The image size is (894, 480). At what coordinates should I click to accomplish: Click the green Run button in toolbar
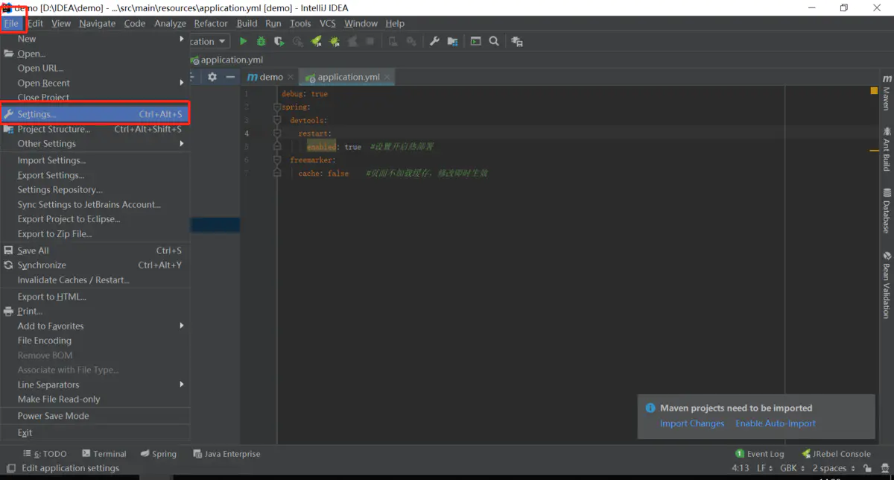pos(243,42)
